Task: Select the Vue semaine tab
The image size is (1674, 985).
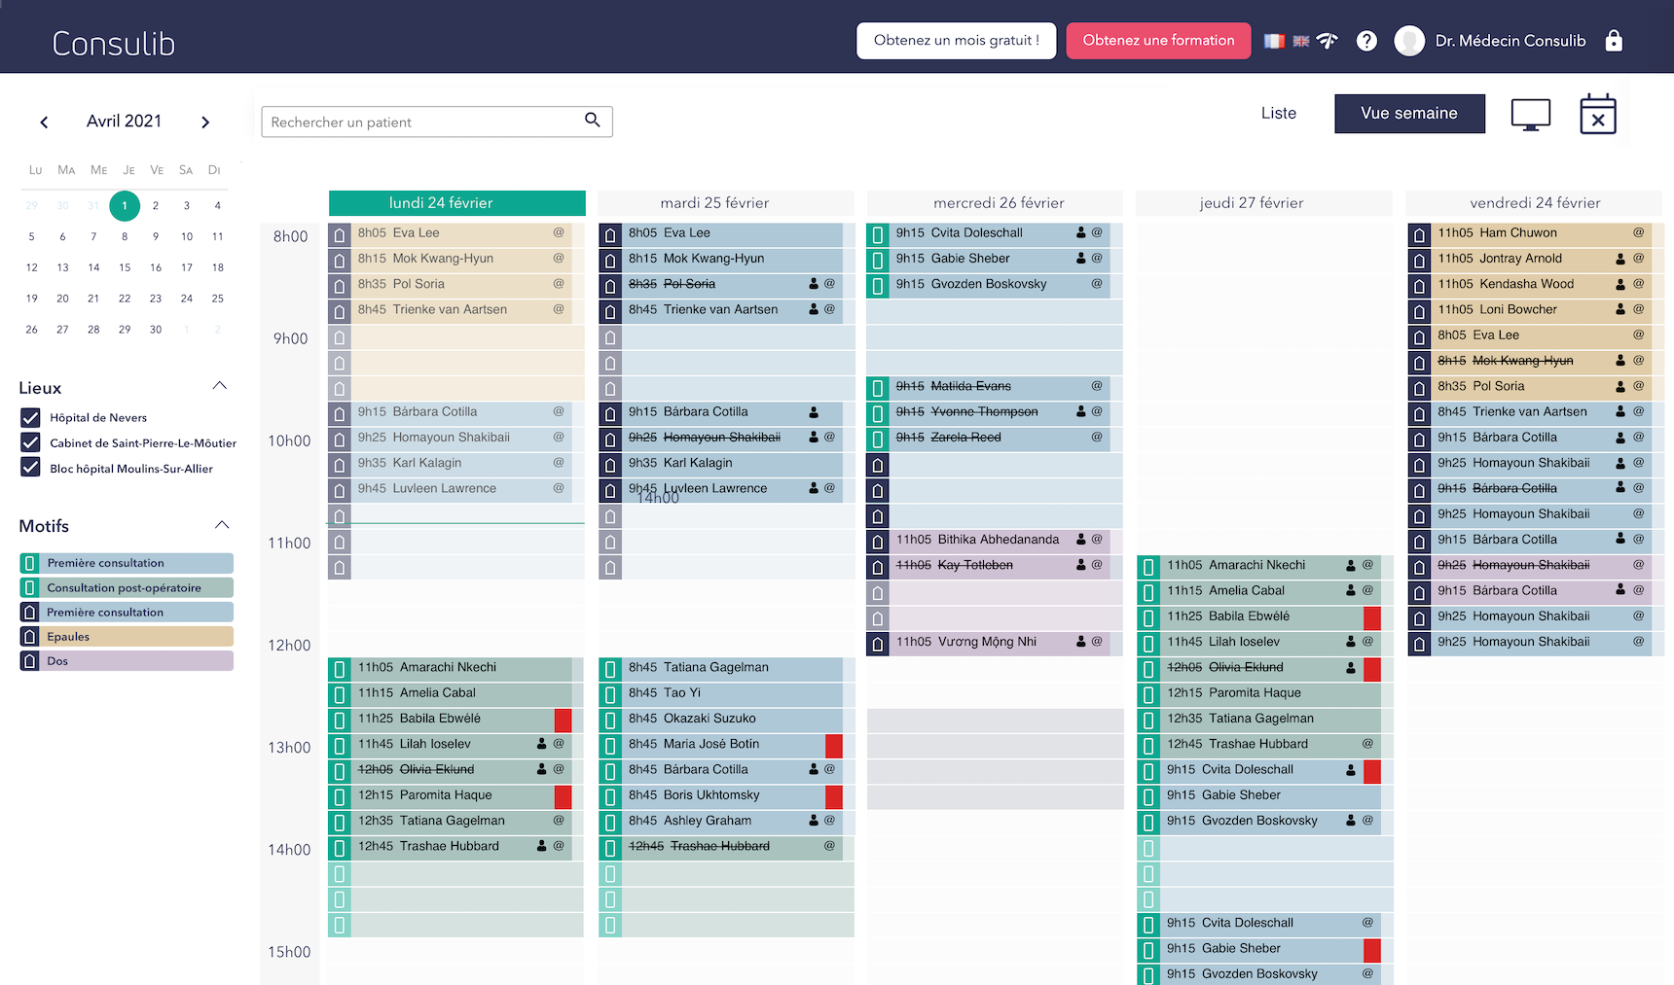Action: (x=1408, y=114)
